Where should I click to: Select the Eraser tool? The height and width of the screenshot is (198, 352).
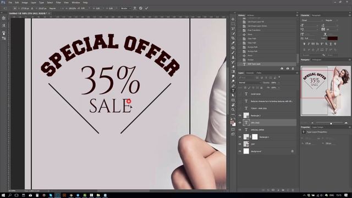(x=233, y=67)
